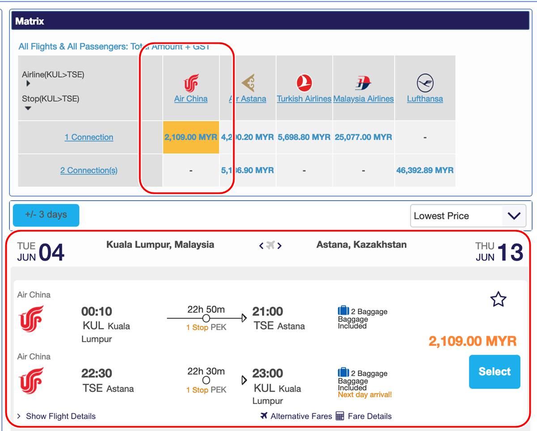Open the Air Astana airline link
This screenshot has width=537, height=431.
pos(247,99)
